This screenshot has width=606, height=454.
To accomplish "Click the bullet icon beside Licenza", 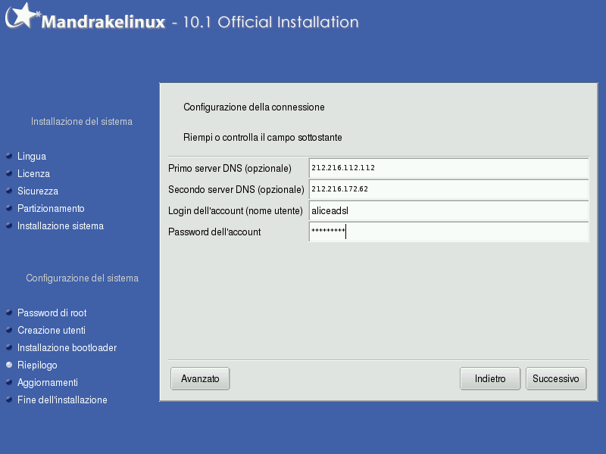I will 9,174.
